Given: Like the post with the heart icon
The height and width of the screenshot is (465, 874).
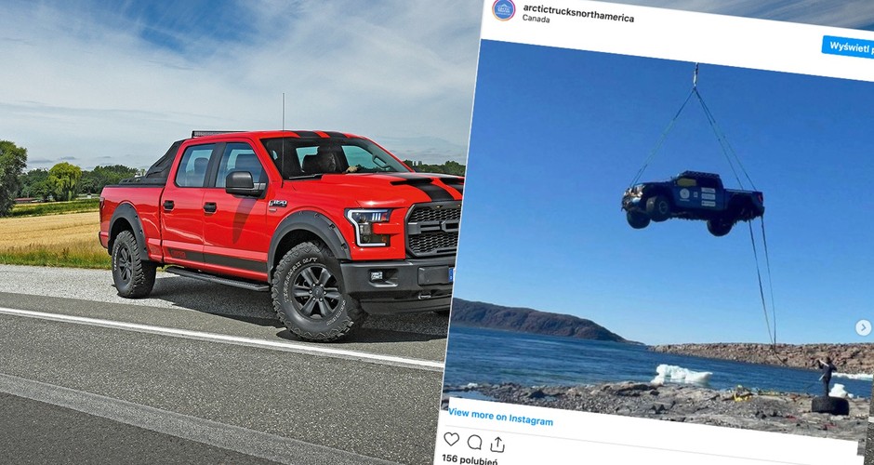Looking at the screenshot, I should point(451,439).
